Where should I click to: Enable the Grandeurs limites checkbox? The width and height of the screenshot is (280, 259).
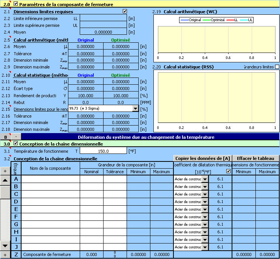[277, 67]
